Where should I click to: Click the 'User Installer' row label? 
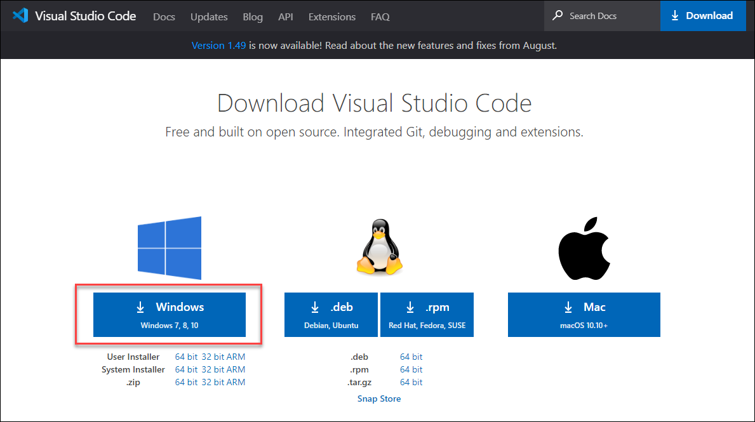[x=133, y=357]
